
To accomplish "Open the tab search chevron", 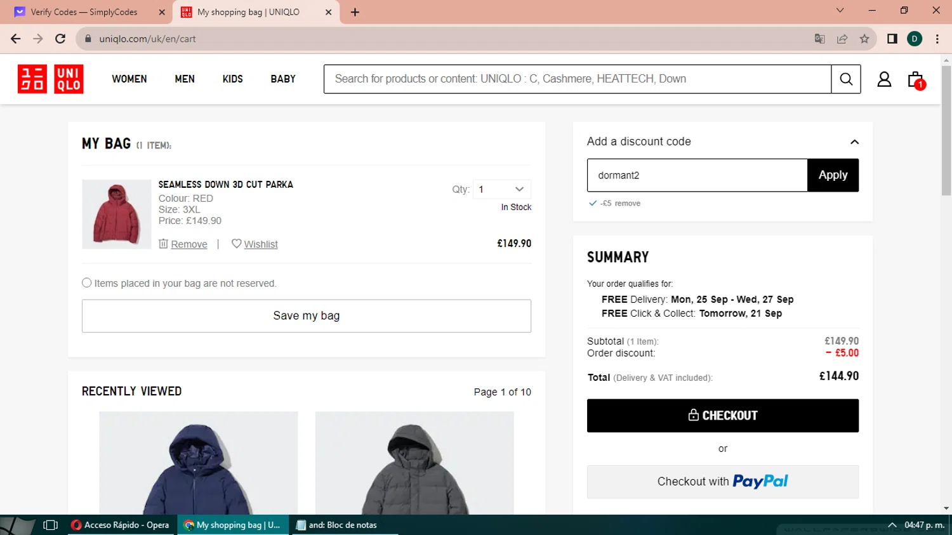I will 840,10.
